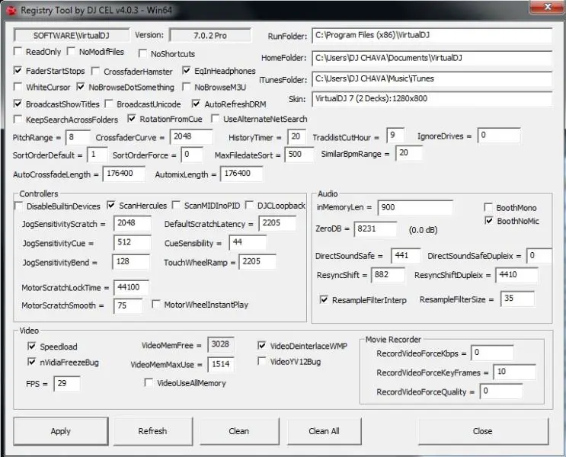Click the FPS value field

click(67, 383)
